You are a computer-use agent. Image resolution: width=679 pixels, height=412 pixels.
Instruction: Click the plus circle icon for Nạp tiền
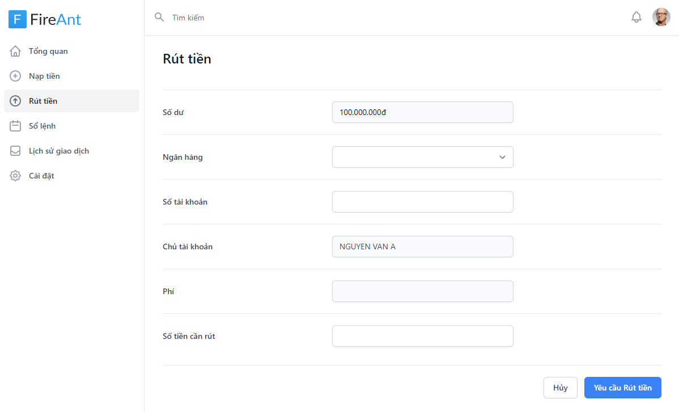[x=16, y=76]
